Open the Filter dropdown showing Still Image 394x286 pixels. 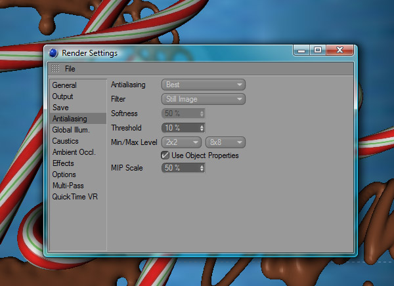tap(204, 99)
